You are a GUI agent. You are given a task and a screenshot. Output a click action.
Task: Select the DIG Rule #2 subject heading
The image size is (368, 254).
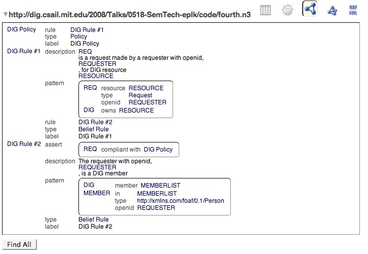coord(24,144)
